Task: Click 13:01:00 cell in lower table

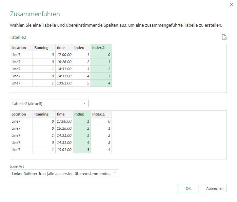Action: pyautogui.click(x=64, y=150)
